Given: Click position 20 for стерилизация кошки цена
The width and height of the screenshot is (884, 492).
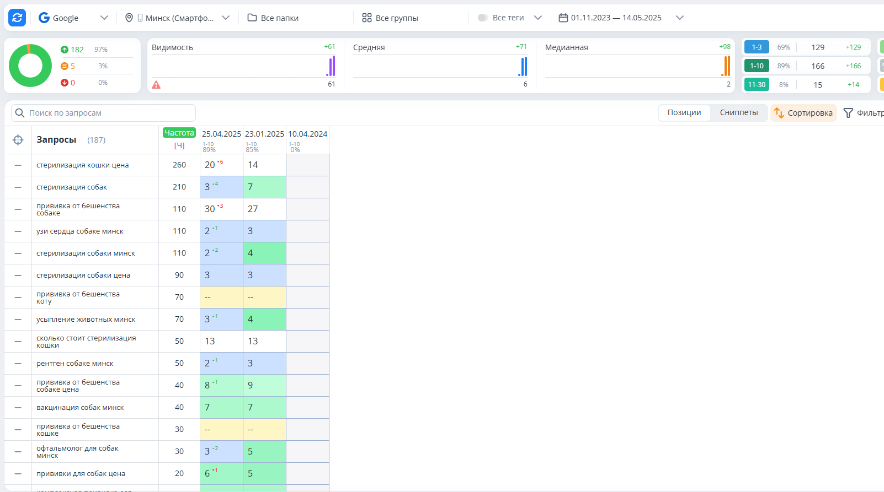Looking at the screenshot, I should (x=210, y=165).
